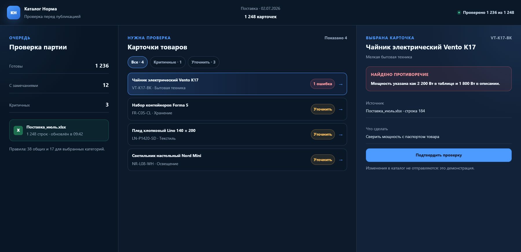This screenshot has height=252, width=521.
Task: Select the Набор контейнеров Forma 5 card
Action: (x=237, y=109)
